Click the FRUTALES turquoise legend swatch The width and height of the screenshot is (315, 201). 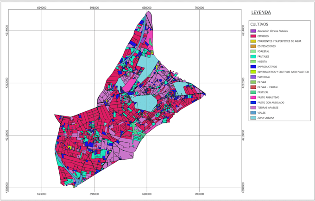coord(253,56)
